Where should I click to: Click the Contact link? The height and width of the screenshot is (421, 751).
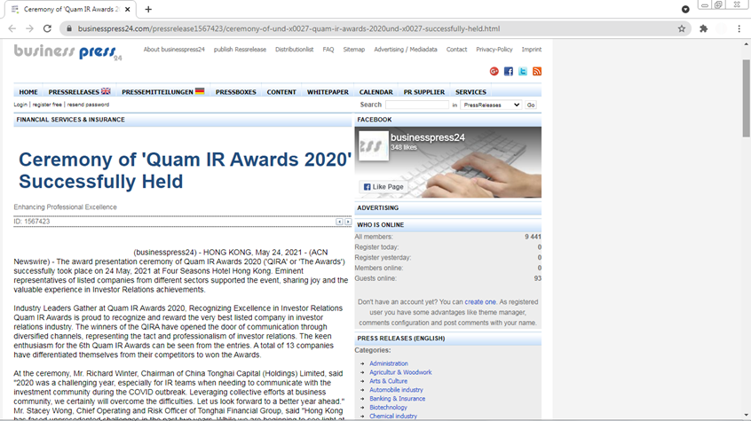coord(456,50)
